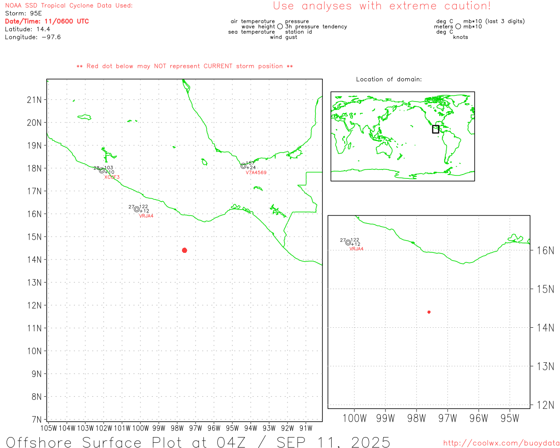The image size is (560, 448).
Task: Click the red storm position dot on main map
Action: click(185, 250)
